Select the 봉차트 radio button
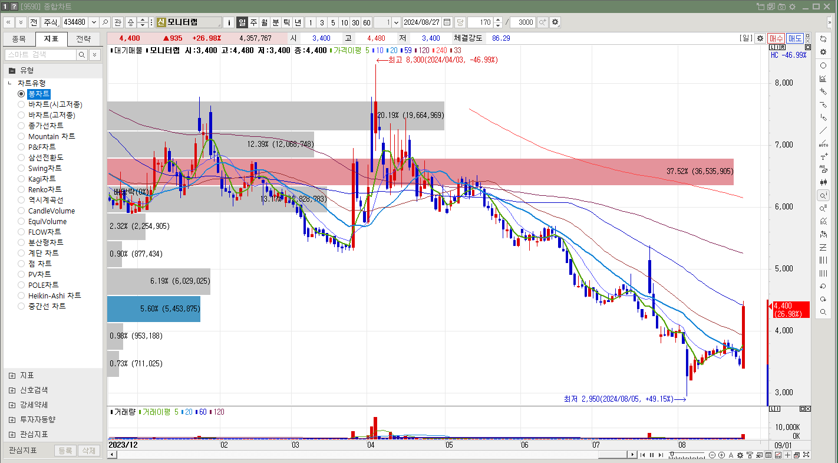This screenshot has height=463, width=838. (x=21, y=94)
